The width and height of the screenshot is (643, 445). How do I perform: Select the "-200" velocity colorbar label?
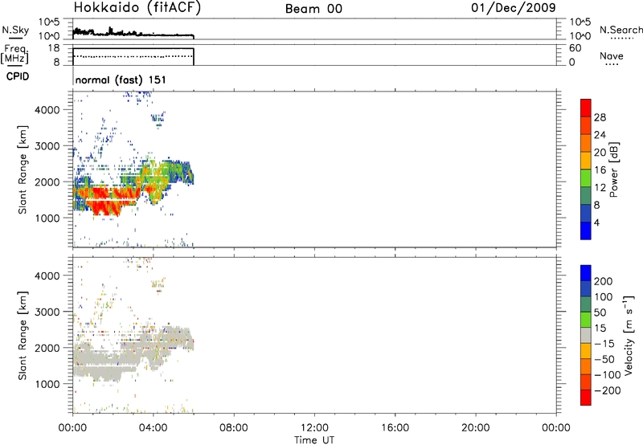[608, 390]
